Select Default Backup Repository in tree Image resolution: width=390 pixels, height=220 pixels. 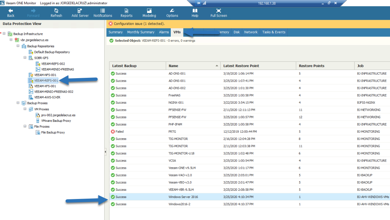click(x=52, y=52)
